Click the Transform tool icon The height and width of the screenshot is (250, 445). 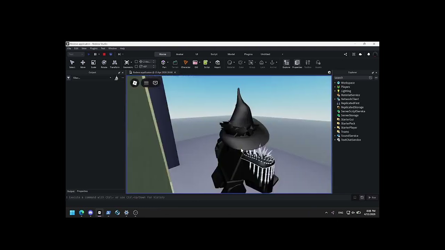114,63
